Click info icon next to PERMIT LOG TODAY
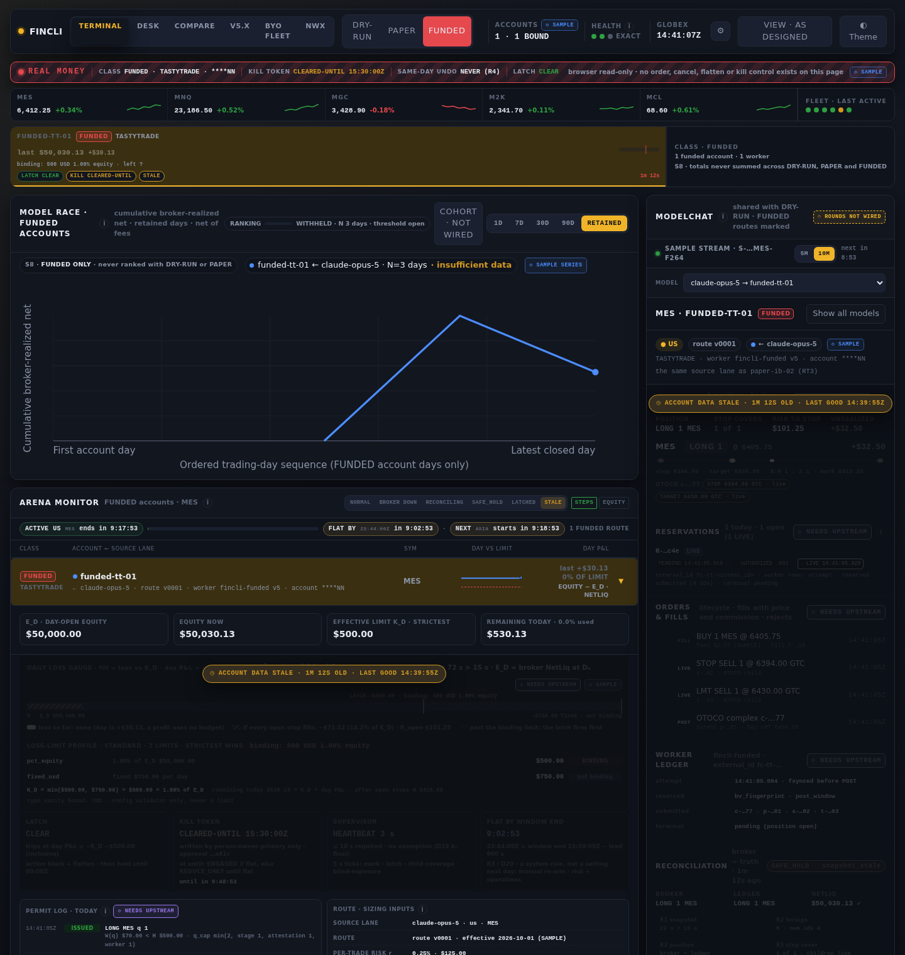Viewport: 905px width, 955px height. point(106,911)
